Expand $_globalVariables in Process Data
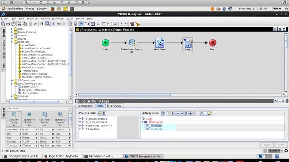The height and width of the screenshot is (162, 289). pyautogui.click(x=80, y=119)
